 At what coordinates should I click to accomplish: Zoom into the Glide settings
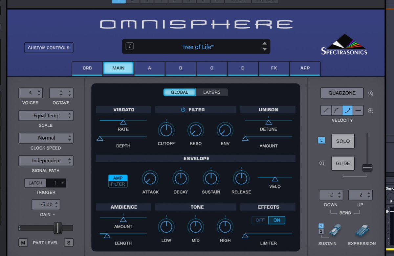click(322, 163)
